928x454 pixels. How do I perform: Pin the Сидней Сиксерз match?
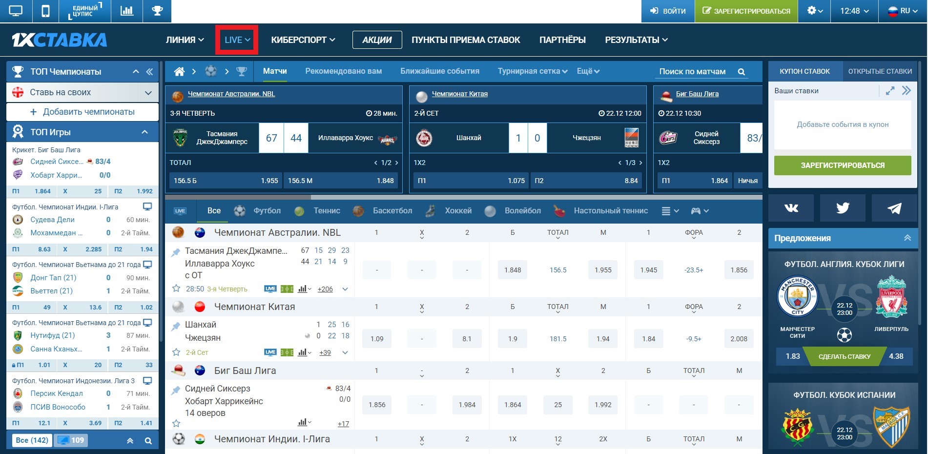pyautogui.click(x=176, y=390)
